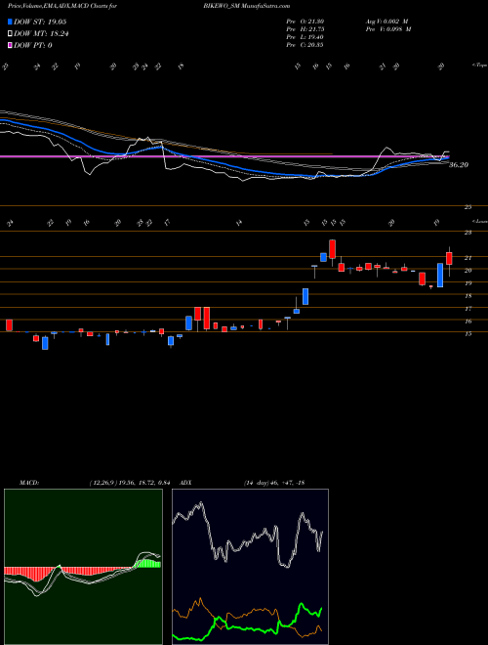Select the 'DOW MT: 18.24' legend text
This screenshot has width=488, height=645.
click(41, 34)
